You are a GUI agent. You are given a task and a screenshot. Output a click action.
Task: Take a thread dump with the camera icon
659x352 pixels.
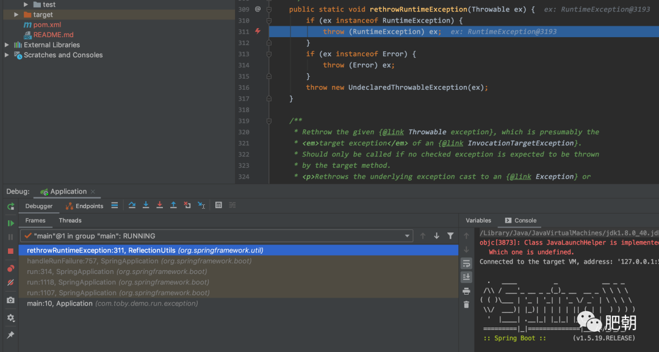(11, 300)
